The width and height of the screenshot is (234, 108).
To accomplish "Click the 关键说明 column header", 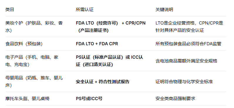I will tap(164, 10).
